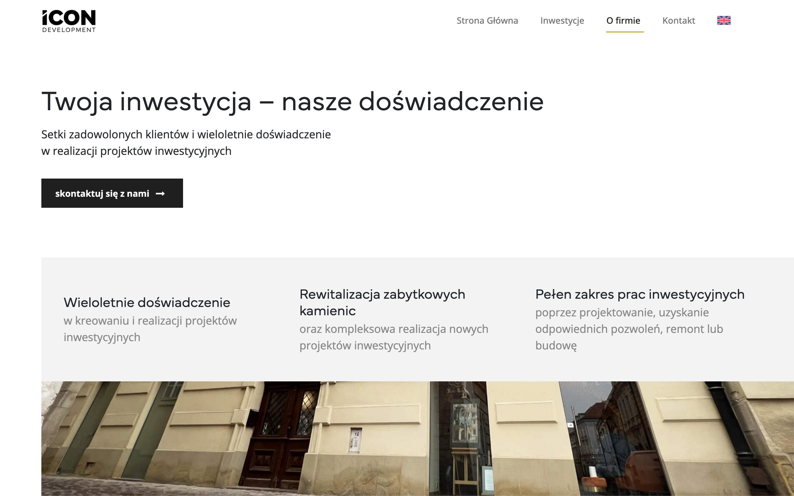Click the ICON Development logo
The image size is (794, 496).
(69, 21)
